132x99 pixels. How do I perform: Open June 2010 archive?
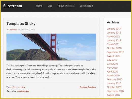coord(112,64)
